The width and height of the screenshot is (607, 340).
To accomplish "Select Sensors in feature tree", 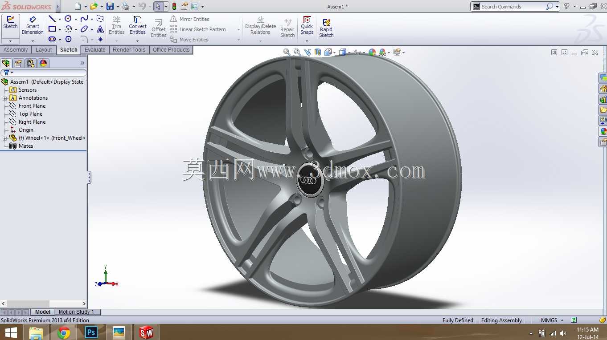I will pyautogui.click(x=27, y=90).
